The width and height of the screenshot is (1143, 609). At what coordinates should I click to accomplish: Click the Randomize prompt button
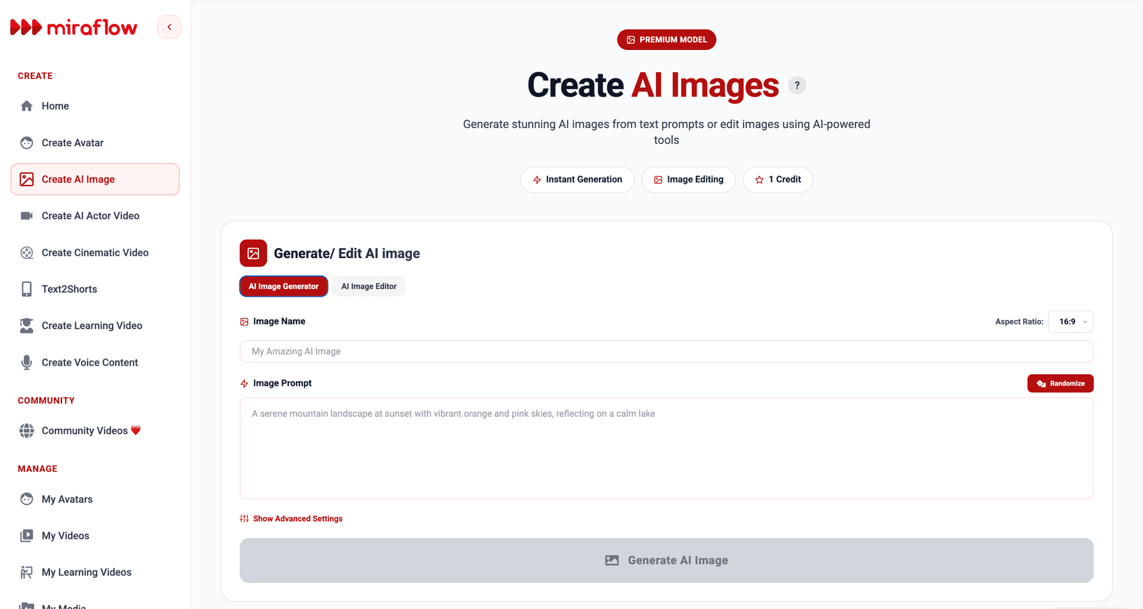pyautogui.click(x=1060, y=383)
